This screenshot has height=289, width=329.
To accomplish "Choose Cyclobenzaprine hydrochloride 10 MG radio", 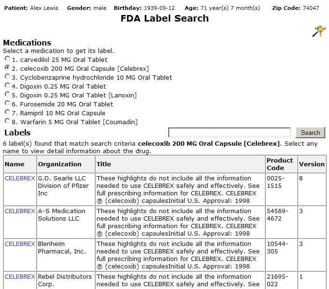I will [x=7, y=76].
